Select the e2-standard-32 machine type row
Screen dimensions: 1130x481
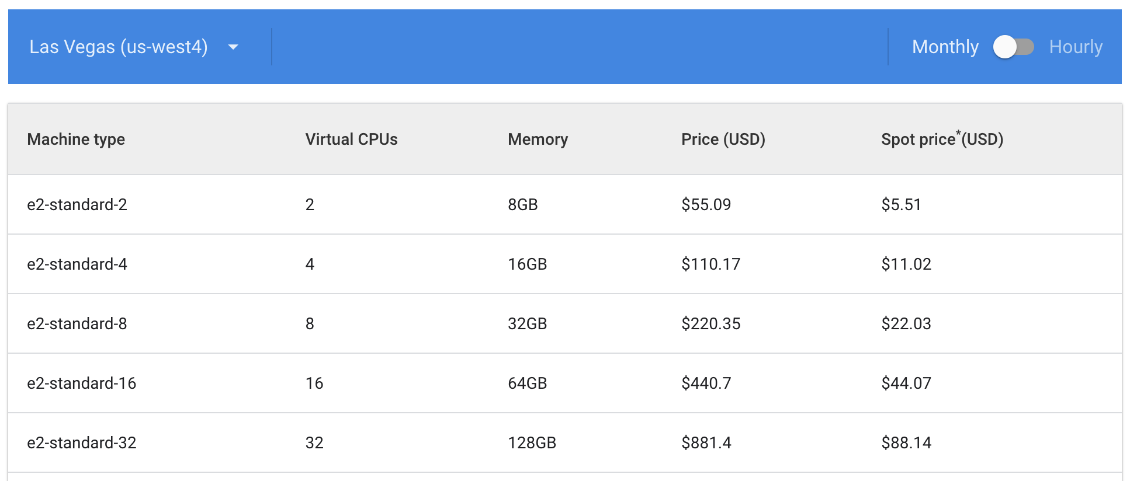pyautogui.click(x=81, y=443)
